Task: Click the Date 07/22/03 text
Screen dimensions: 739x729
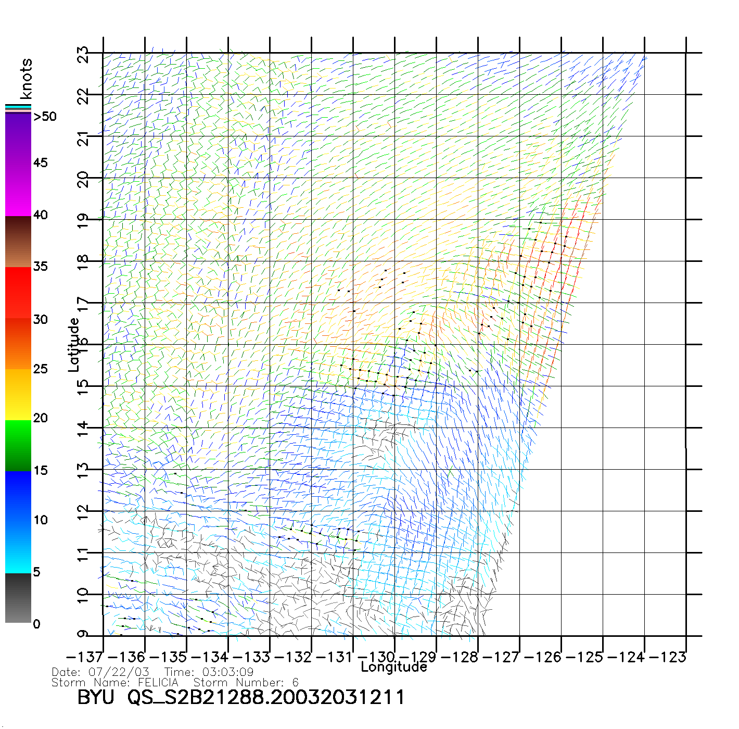Action: point(100,672)
